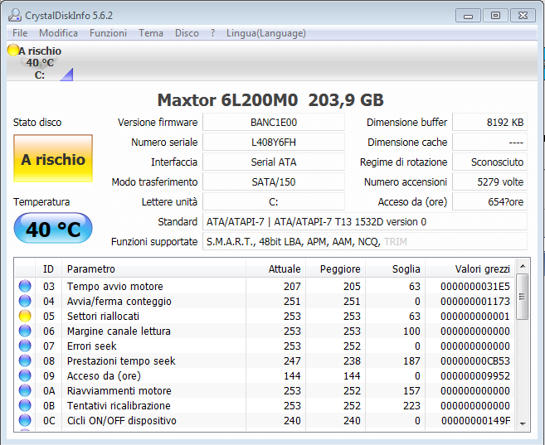Open the Disco menu
The width and height of the screenshot is (545, 445).
coord(187,33)
